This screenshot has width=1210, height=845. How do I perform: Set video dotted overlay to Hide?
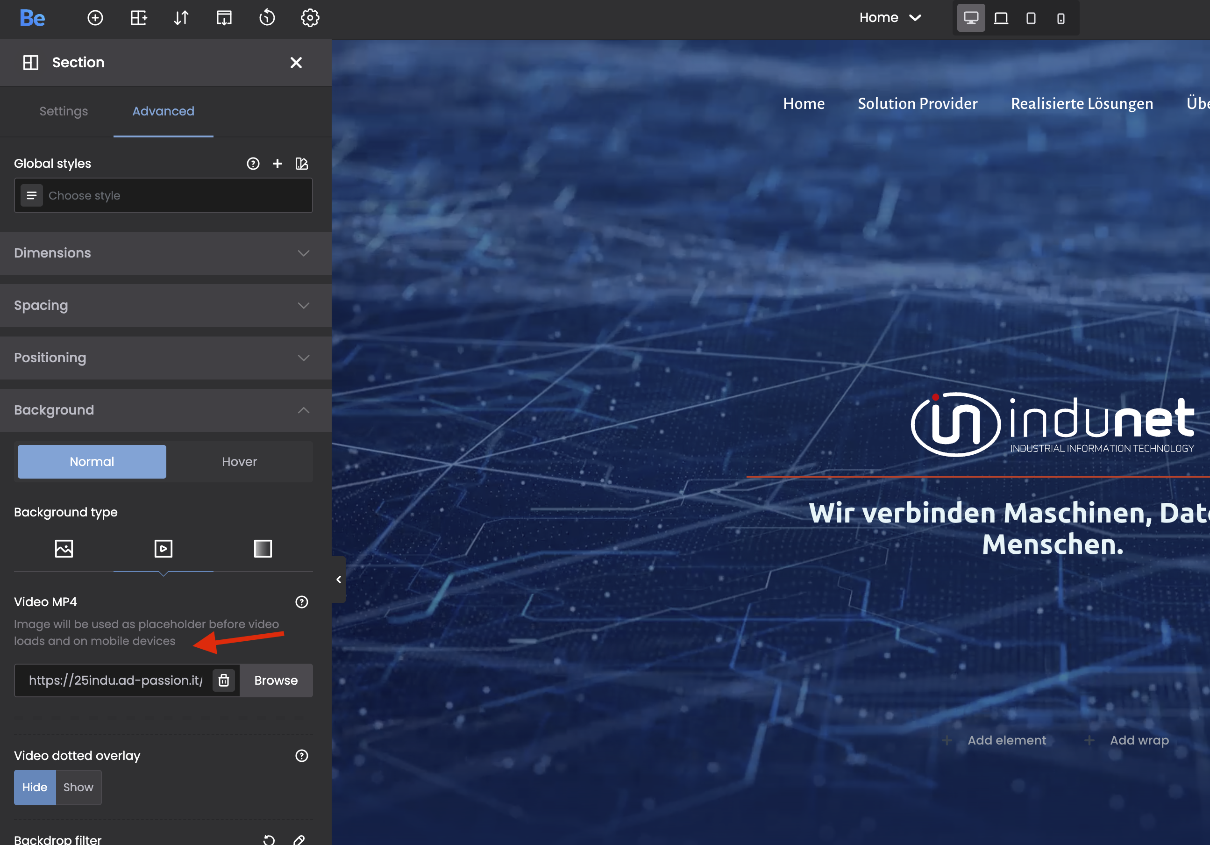click(35, 787)
